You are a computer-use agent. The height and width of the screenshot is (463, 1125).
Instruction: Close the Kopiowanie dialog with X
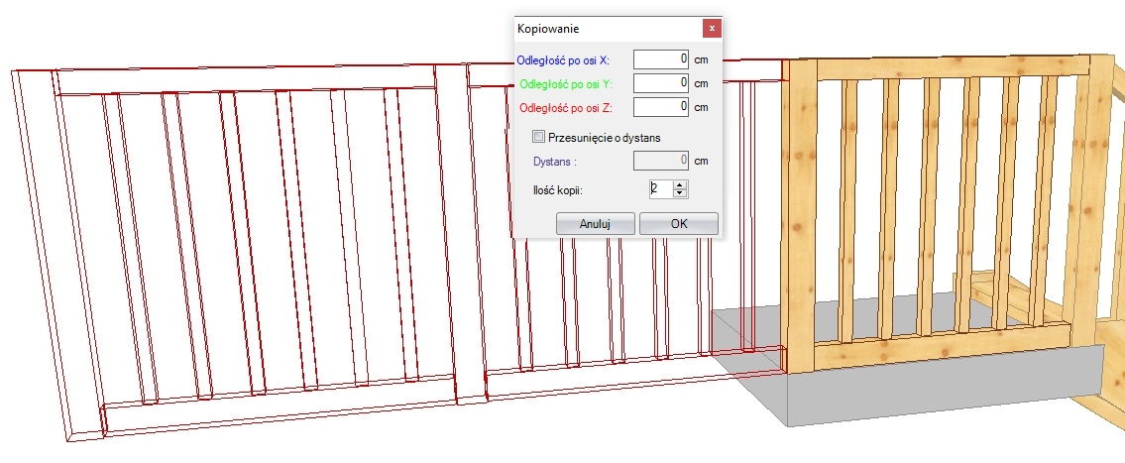coord(710,29)
